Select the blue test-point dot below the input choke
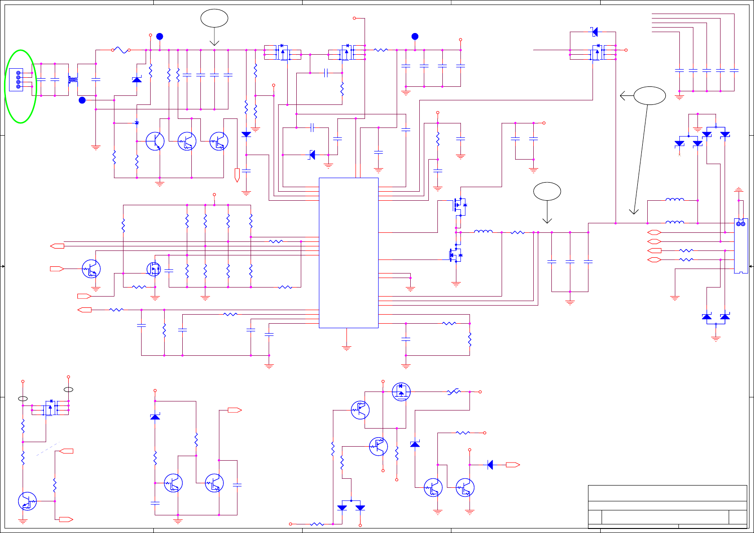Image resolution: width=754 pixels, height=533 pixels. point(82,100)
